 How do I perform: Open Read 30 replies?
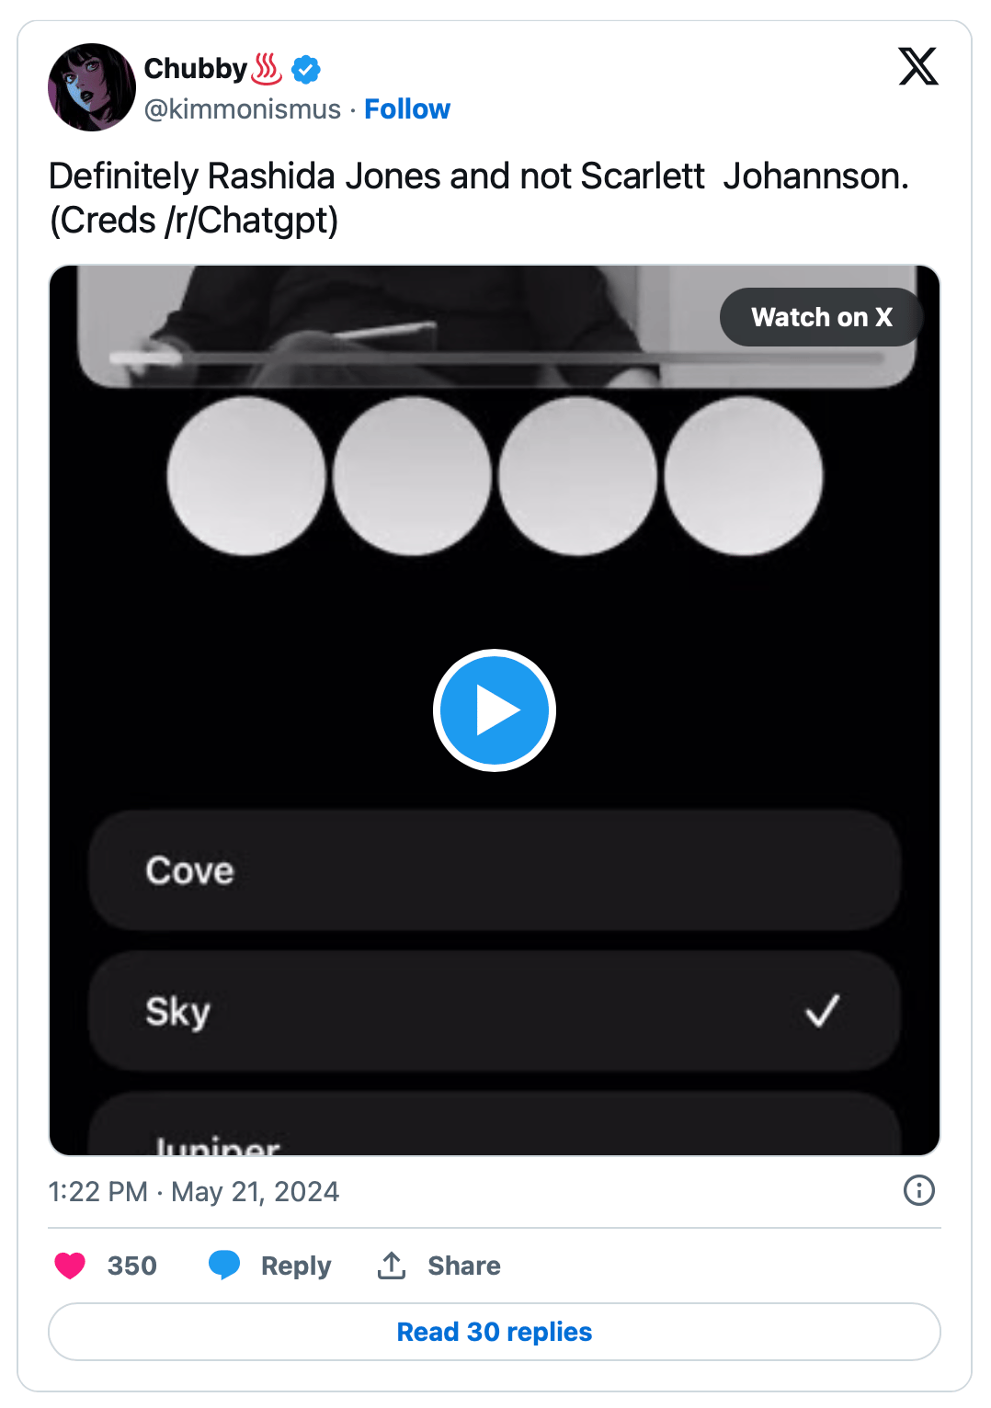tap(495, 1332)
